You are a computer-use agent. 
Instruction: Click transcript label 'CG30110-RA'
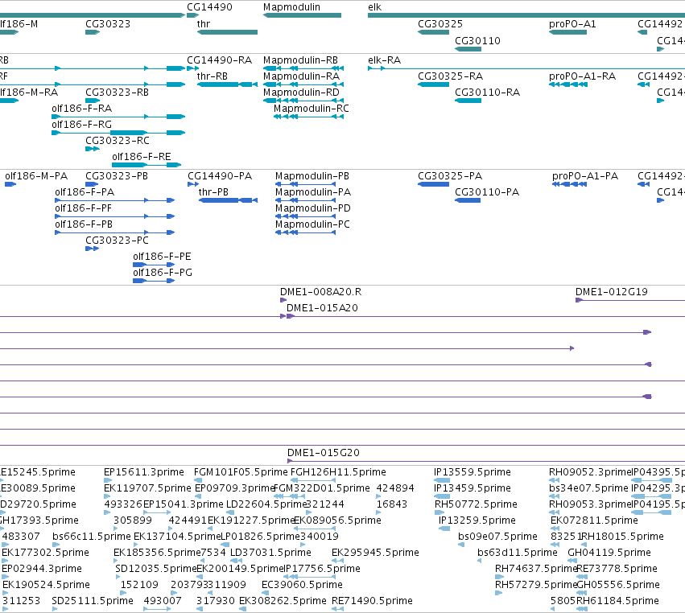[488, 93]
